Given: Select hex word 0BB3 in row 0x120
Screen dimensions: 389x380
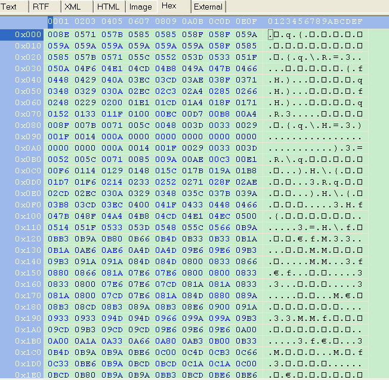Looking at the screenshot, I should click(58, 239).
